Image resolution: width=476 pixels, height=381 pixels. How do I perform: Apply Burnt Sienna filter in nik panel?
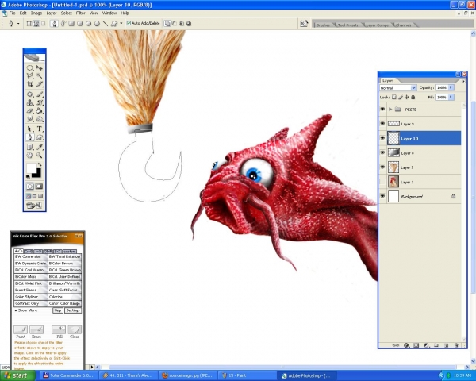pos(31,291)
